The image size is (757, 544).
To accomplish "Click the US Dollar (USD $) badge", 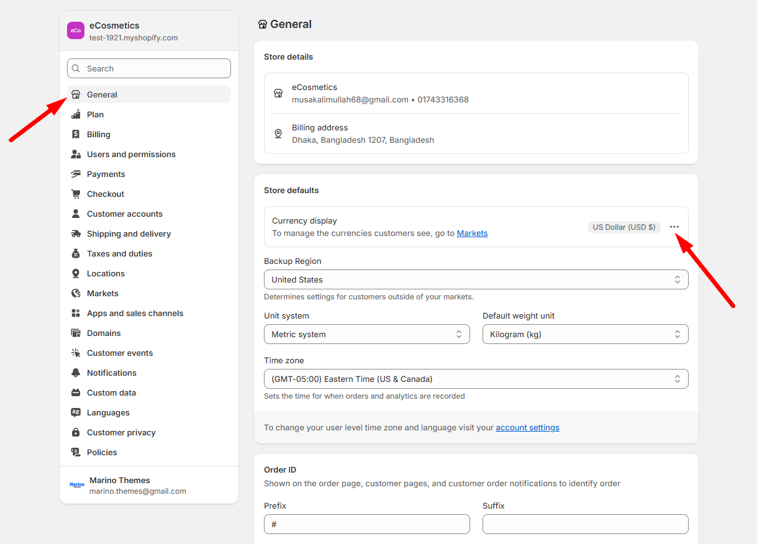I will point(624,227).
